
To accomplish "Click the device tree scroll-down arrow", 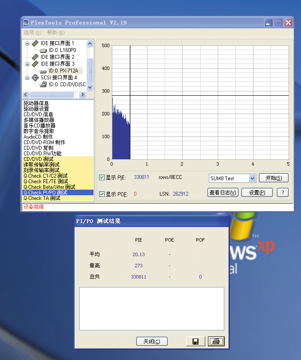I will point(90,87).
